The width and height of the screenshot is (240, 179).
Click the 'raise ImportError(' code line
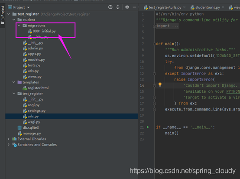pos(195,80)
